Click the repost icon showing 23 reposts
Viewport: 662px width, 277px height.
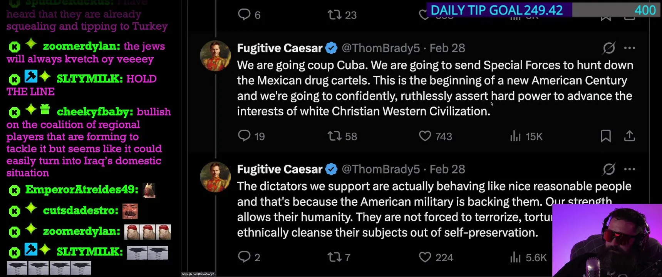(x=334, y=15)
